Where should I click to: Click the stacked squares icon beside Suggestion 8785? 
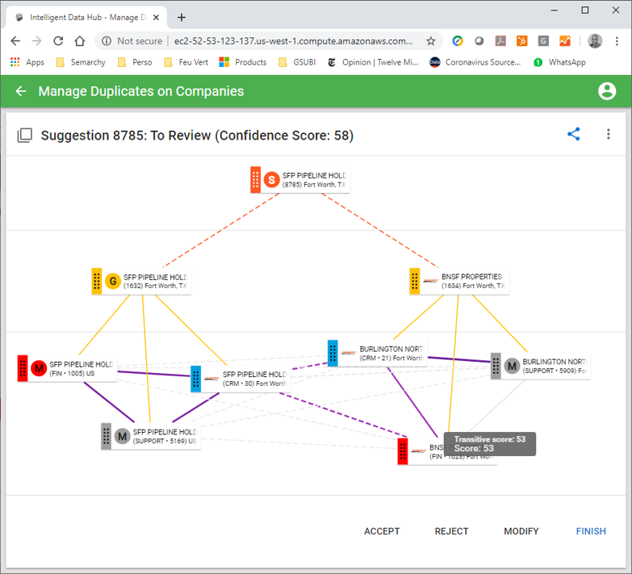[x=25, y=135]
